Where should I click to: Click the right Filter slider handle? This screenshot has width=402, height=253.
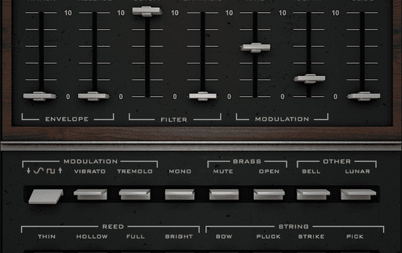point(202,96)
